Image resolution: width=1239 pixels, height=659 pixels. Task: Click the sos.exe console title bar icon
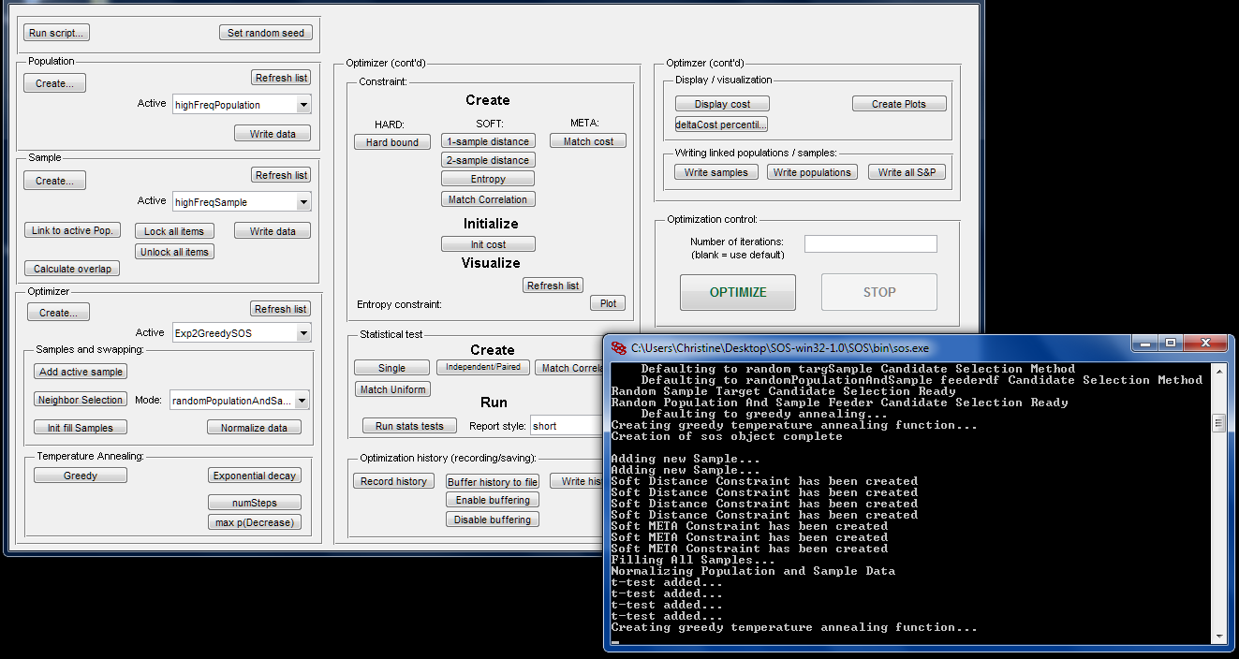pos(619,347)
